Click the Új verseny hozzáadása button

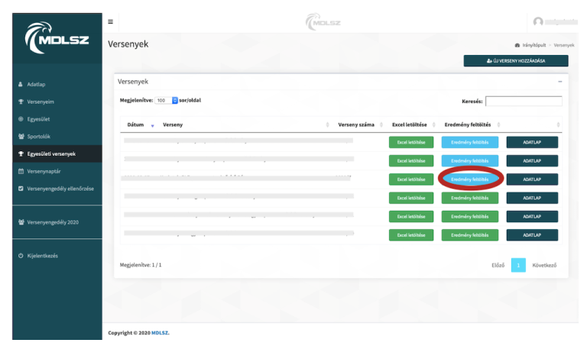516,61
